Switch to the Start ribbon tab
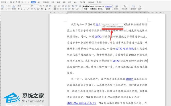 [33, 2]
